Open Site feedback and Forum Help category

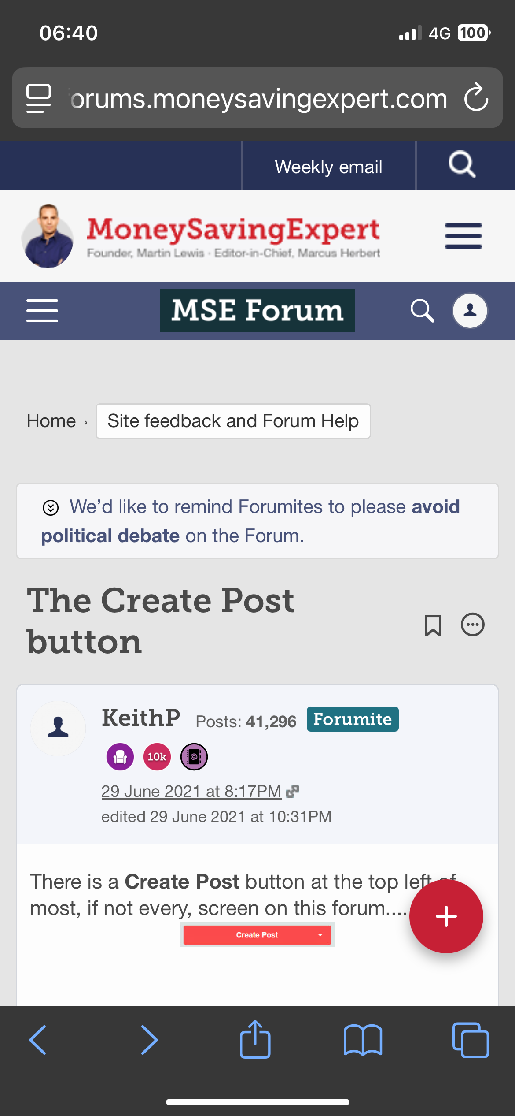[x=233, y=421]
